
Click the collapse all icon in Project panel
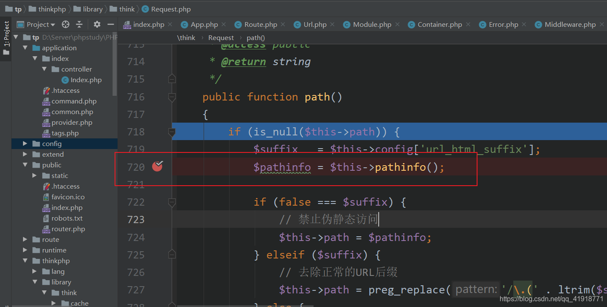[79, 24]
